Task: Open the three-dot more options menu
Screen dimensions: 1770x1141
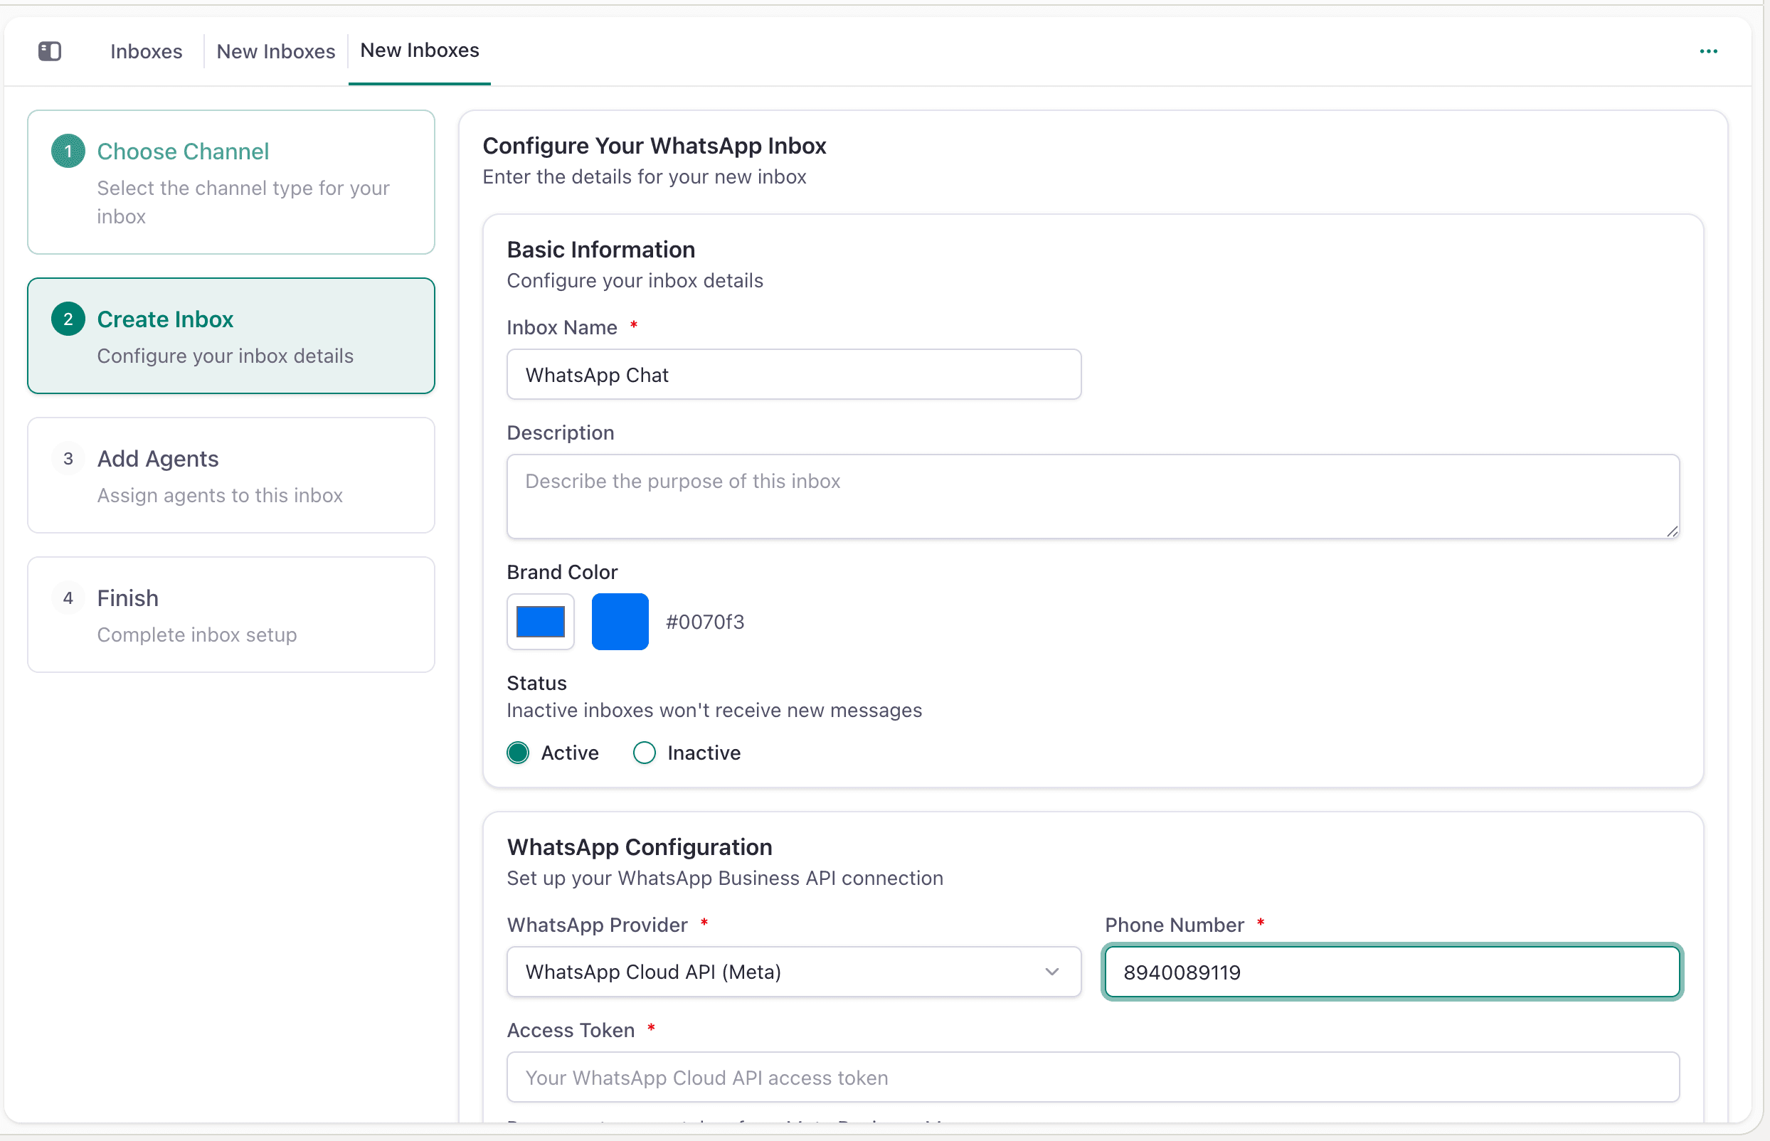Action: tap(1709, 51)
